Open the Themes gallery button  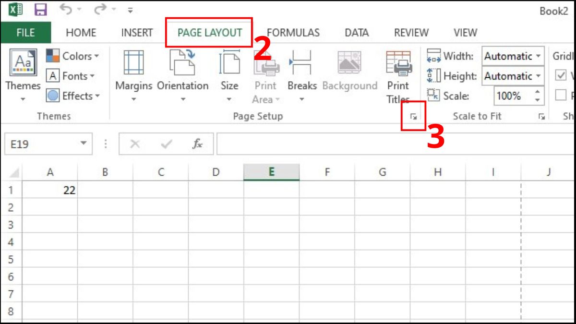pyautogui.click(x=23, y=76)
